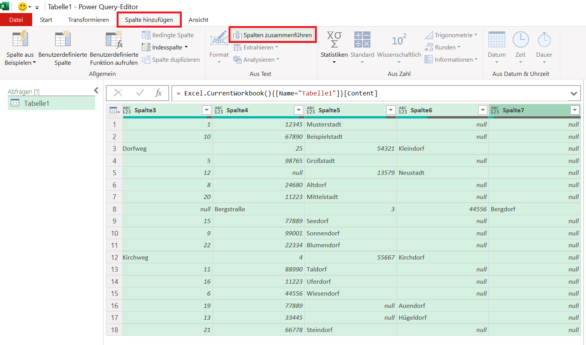Click the Hügeldorf cell

(x=443, y=318)
